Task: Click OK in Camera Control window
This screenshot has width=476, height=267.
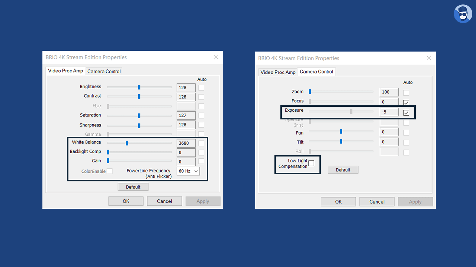Action: click(x=338, y=202)
